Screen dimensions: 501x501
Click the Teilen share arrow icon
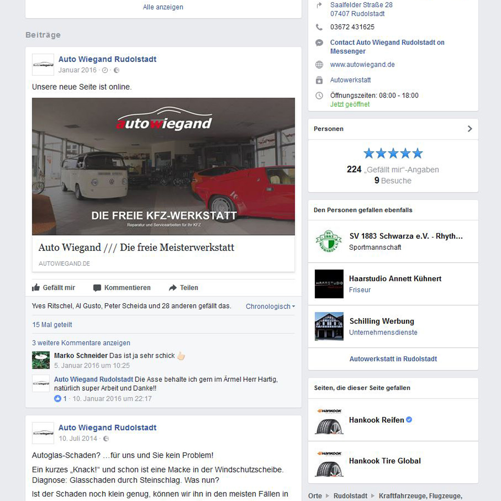point(173,288)
